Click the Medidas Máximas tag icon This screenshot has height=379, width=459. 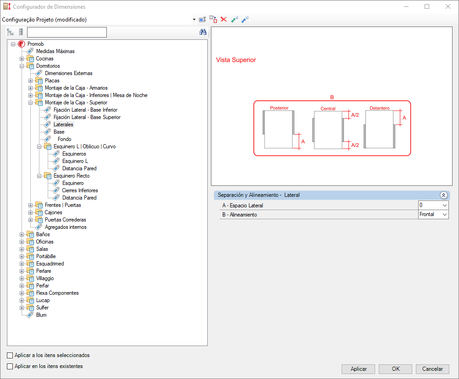[x=30, y=51]
